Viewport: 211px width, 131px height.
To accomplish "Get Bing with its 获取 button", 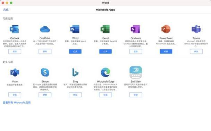I will [x=75, y=95].
